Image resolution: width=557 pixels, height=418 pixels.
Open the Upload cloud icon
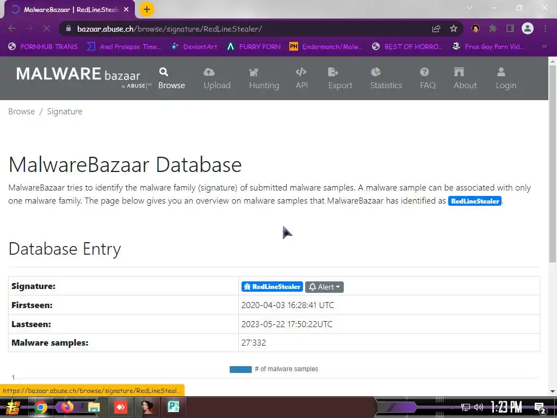pyautogui.click(x=209, y=72)
